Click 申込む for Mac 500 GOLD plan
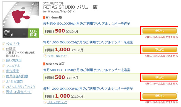 pos(160,77)
